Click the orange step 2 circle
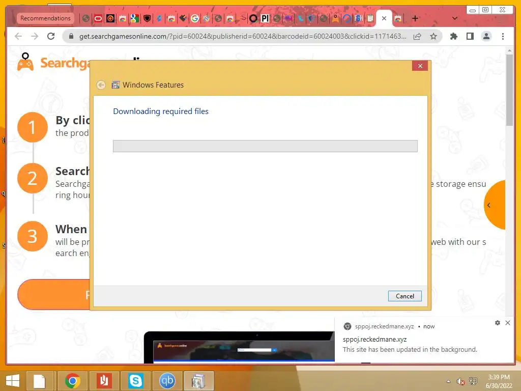This screenshot has width=521, height=391. tap(32, 178)
